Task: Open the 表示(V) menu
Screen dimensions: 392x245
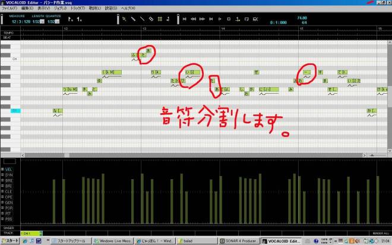Action: (44, 8)
